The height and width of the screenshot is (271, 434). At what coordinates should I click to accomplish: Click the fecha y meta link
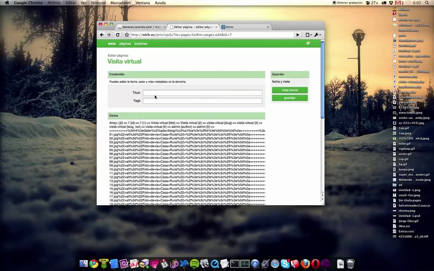tap(281, 82)
